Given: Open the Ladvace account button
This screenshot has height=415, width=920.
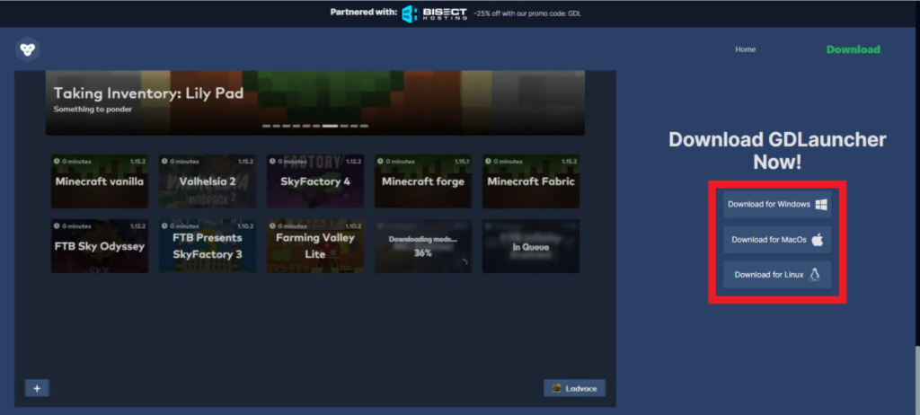Looking at the screenshot, I should pos(574,388).
